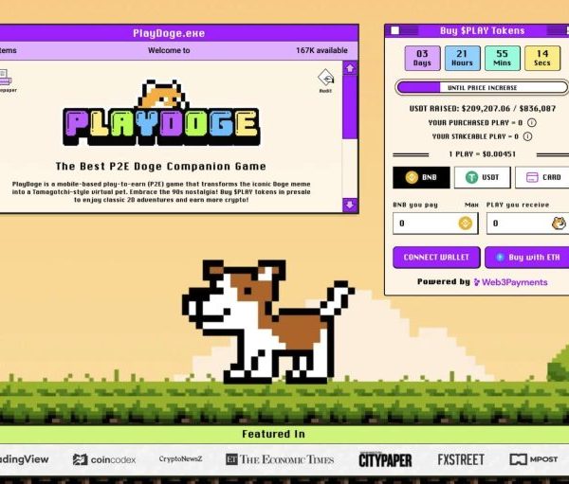Click the 167K available menu bar text
The image size is (569, 484).
point(321,50)
